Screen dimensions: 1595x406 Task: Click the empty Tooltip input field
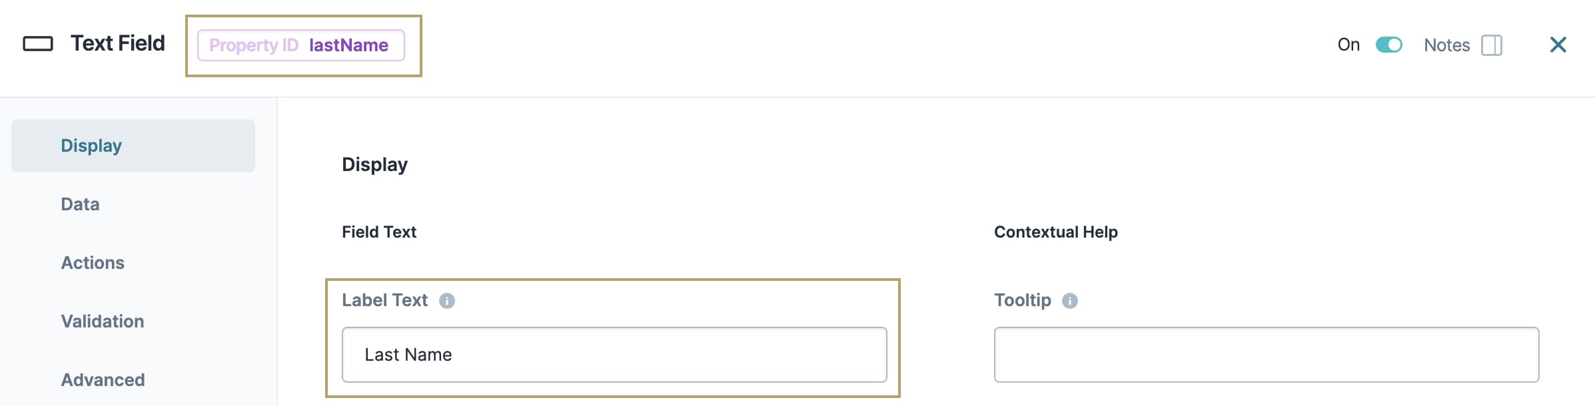pos(1267,355)
